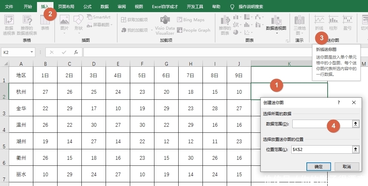The height and width of the screenshot is (186, 368).
Task: Select column header F
Action: click(x=142, y=64)
